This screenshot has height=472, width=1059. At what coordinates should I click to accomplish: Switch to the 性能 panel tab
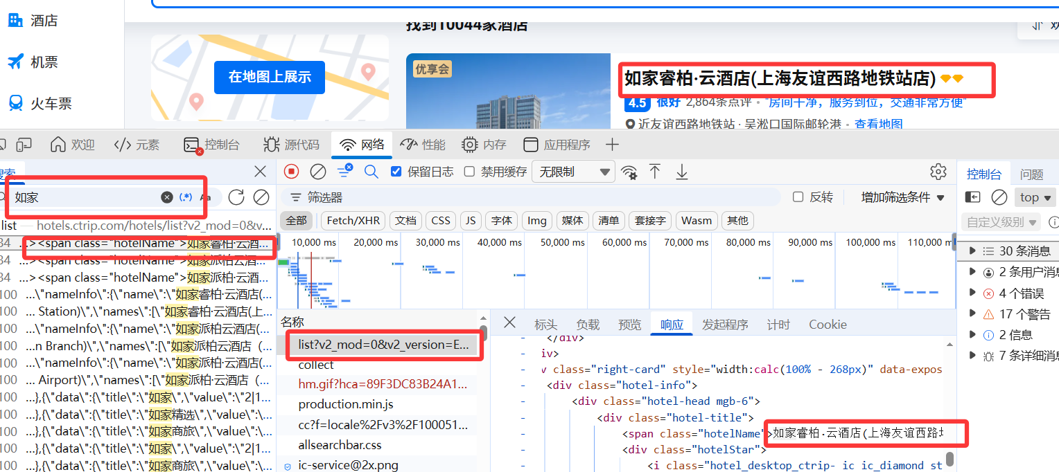[x=423, y=144]
